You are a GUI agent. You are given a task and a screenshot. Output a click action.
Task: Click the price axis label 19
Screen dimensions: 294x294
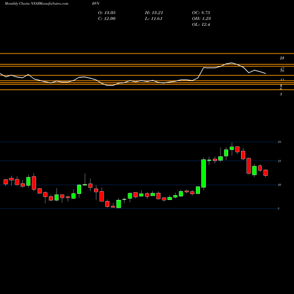click(279, 142)
